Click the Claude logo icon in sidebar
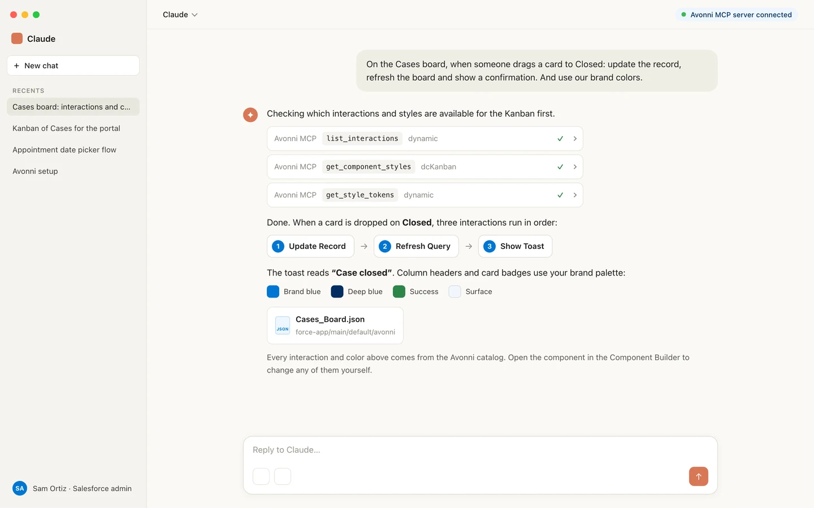The image size is (814, 508). tap(17, 38)
